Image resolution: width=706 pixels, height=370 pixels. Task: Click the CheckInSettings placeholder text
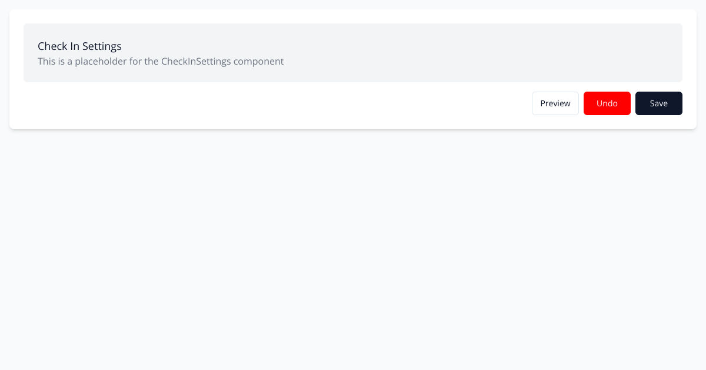click(x=161, y=61)
